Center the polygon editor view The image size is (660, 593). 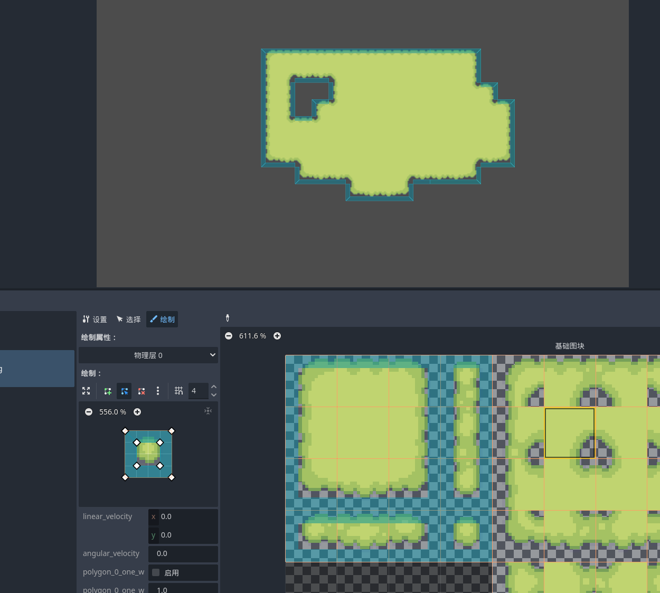tap(208, 411)
